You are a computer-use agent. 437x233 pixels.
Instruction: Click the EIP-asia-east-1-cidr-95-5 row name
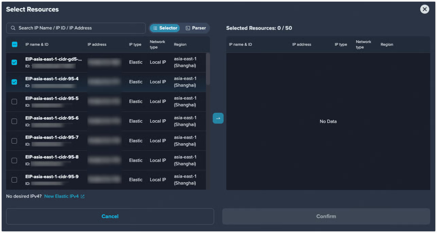point(52,99)
